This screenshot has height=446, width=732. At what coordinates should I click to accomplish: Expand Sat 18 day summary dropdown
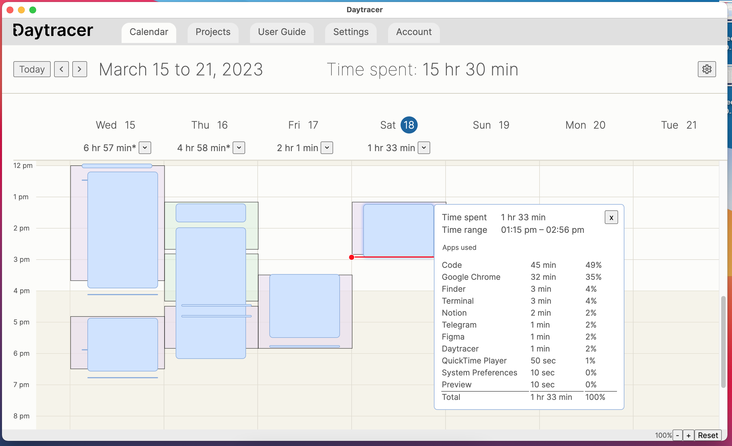(x=424, y=148)
